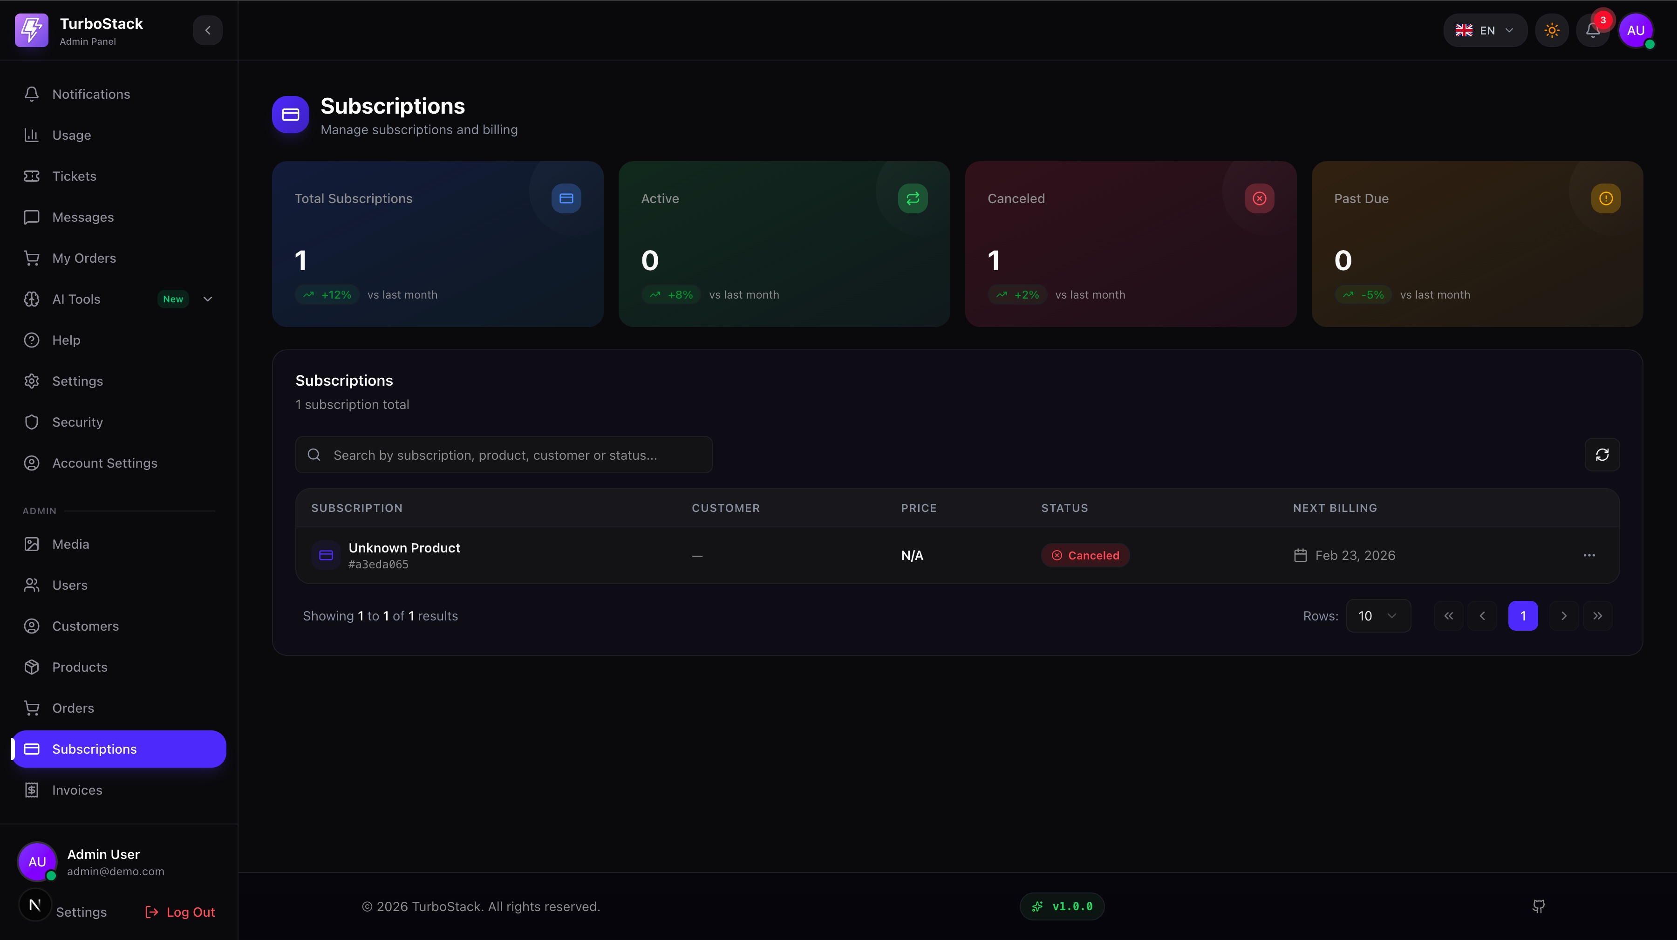Toggle light theme with sun icon
Viewport: 1677px width, 940px height.
(x=1552, y=31)
